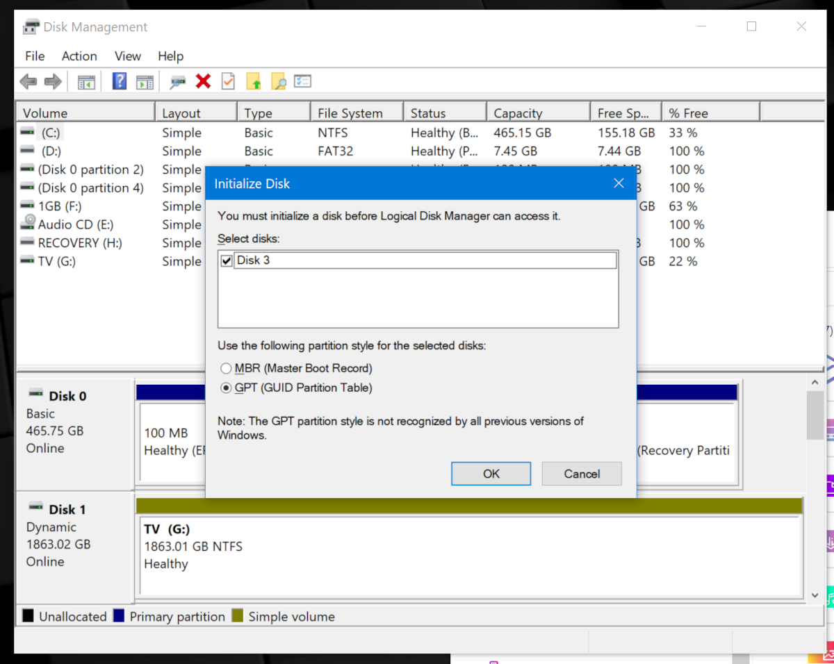
Task: Open the View menu
Action: [x=128, y=56]
